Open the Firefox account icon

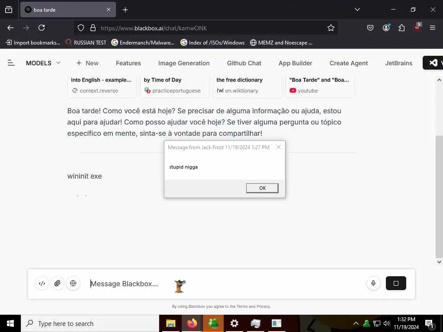point(386,28)
